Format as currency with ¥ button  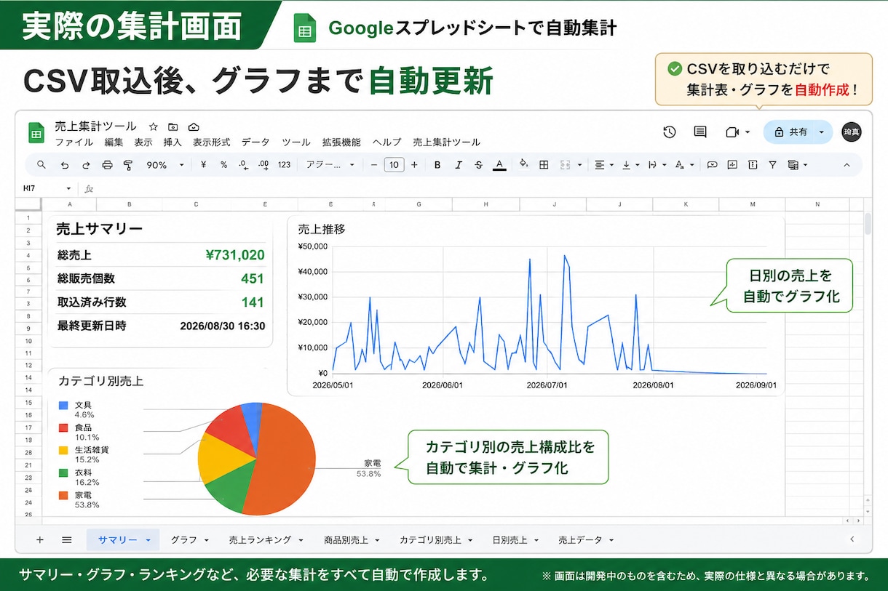pos(203,165)
